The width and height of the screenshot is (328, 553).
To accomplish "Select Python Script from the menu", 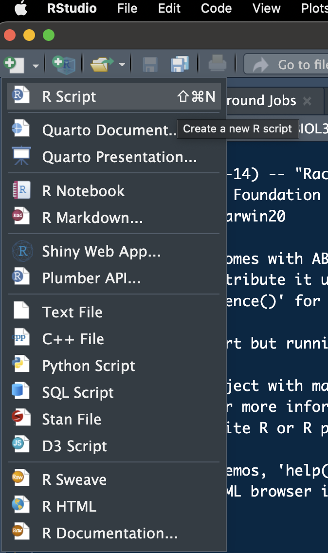I will point(114,366).
